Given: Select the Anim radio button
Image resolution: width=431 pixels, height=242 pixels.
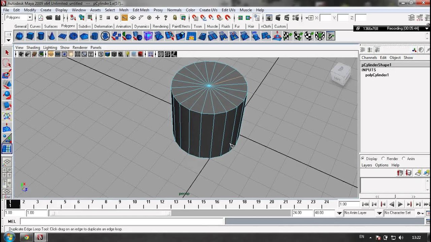Looking at the screenshot, I should 403,159.
